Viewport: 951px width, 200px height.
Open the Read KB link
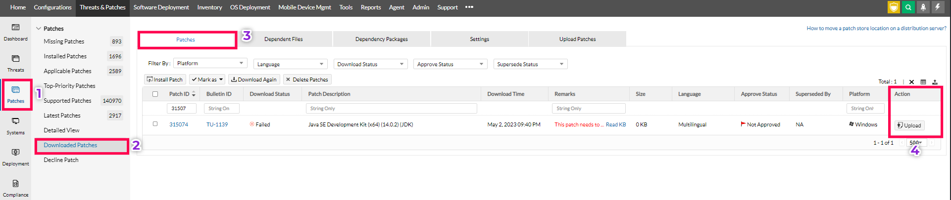[616, 124]
